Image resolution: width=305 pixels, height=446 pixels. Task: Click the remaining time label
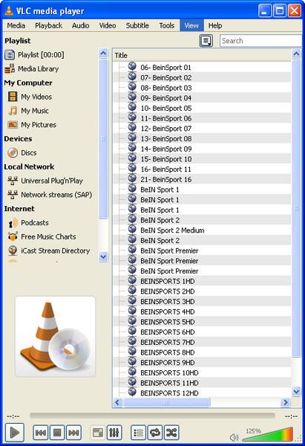click(x=291, y=416)
